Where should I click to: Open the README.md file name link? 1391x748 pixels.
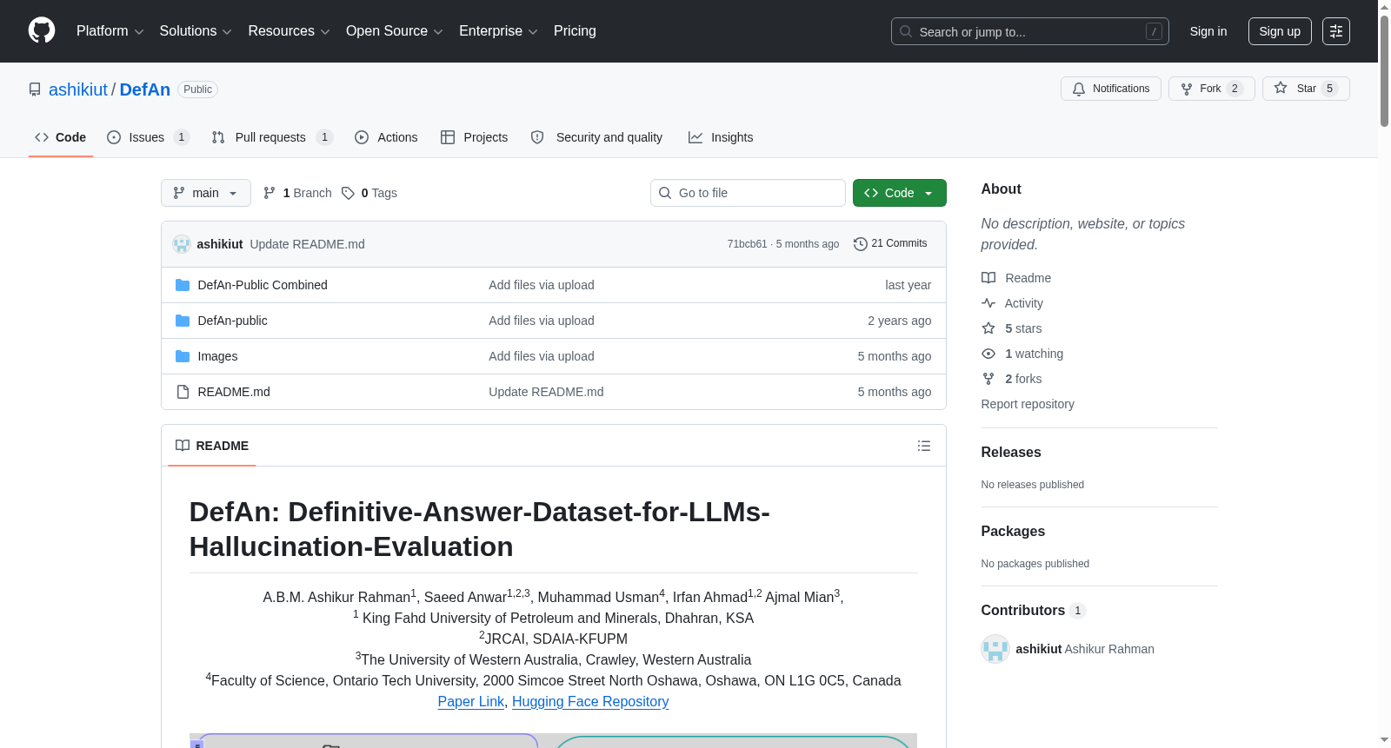[x=234, y=392]
